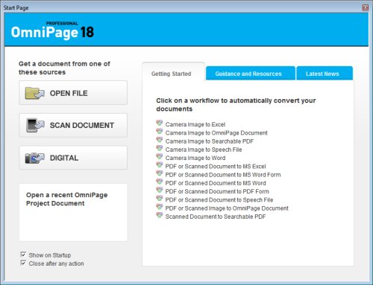Click icon beside PDF or Scanned Image to OmniPage Document
The image size is (373, 285).
pyautogui.click(x=159, y=207)
